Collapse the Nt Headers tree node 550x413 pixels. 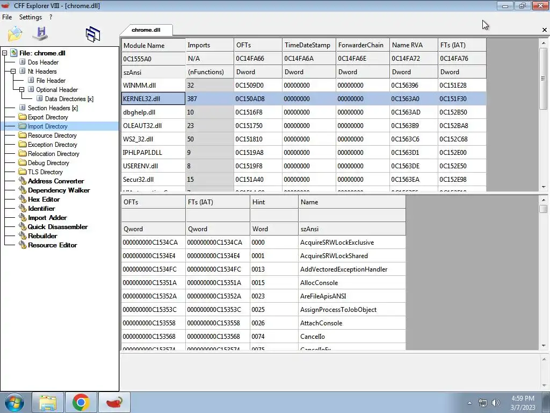[13, 72]
